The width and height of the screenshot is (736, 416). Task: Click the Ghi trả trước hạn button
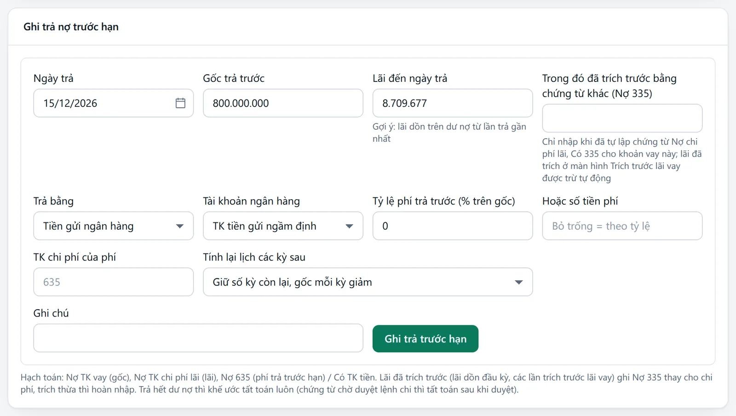425,339
